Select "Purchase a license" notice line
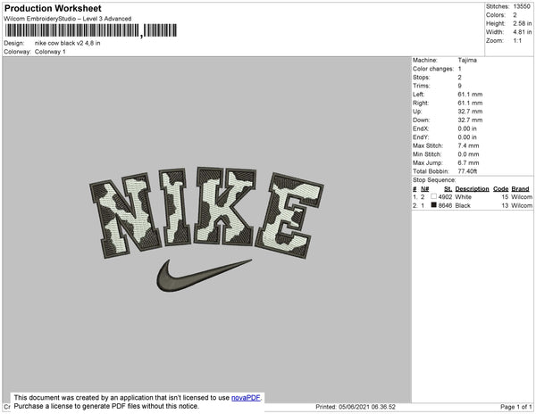The image size is (536, 414). pyautogui.click(x=106, y=406)
